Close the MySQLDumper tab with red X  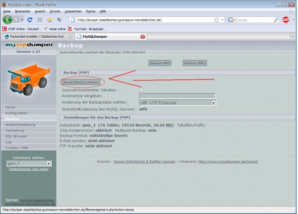pos(143,36)
